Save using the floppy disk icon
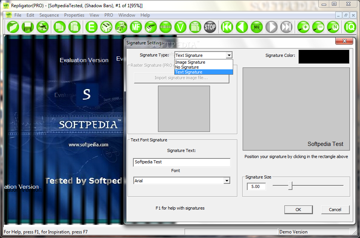This screenshot has width=360, height=238. 28,27
